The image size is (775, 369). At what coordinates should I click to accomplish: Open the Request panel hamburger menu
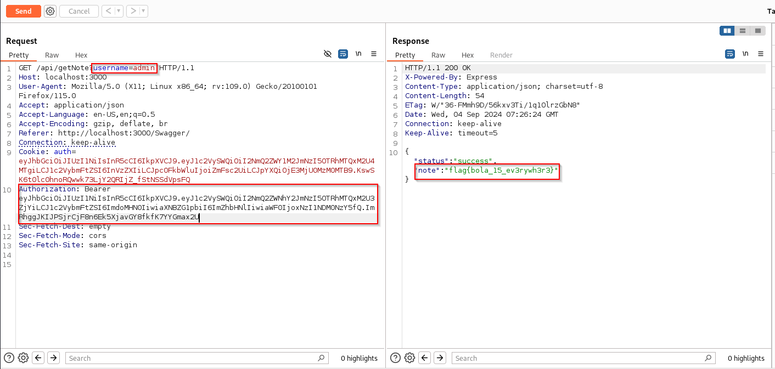374,54
